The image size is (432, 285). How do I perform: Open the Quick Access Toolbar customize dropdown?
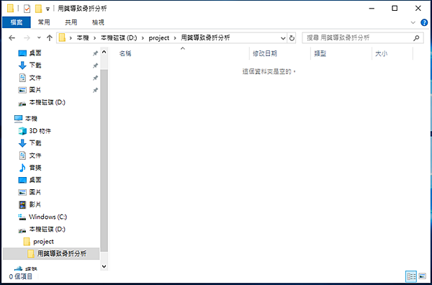coord(48,9)
